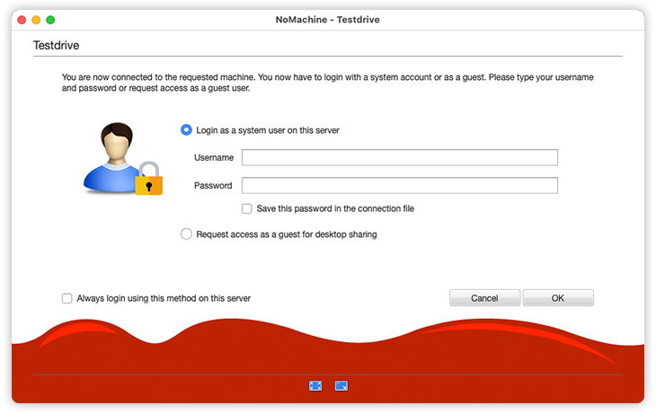656x414 pixels.
Task: Click the user avatar picture
Action: 114,154
